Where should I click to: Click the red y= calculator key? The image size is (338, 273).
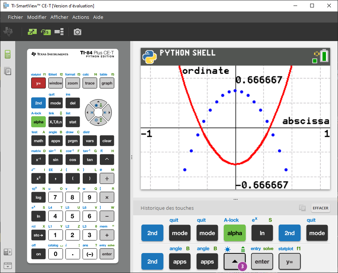pos(38,83)
